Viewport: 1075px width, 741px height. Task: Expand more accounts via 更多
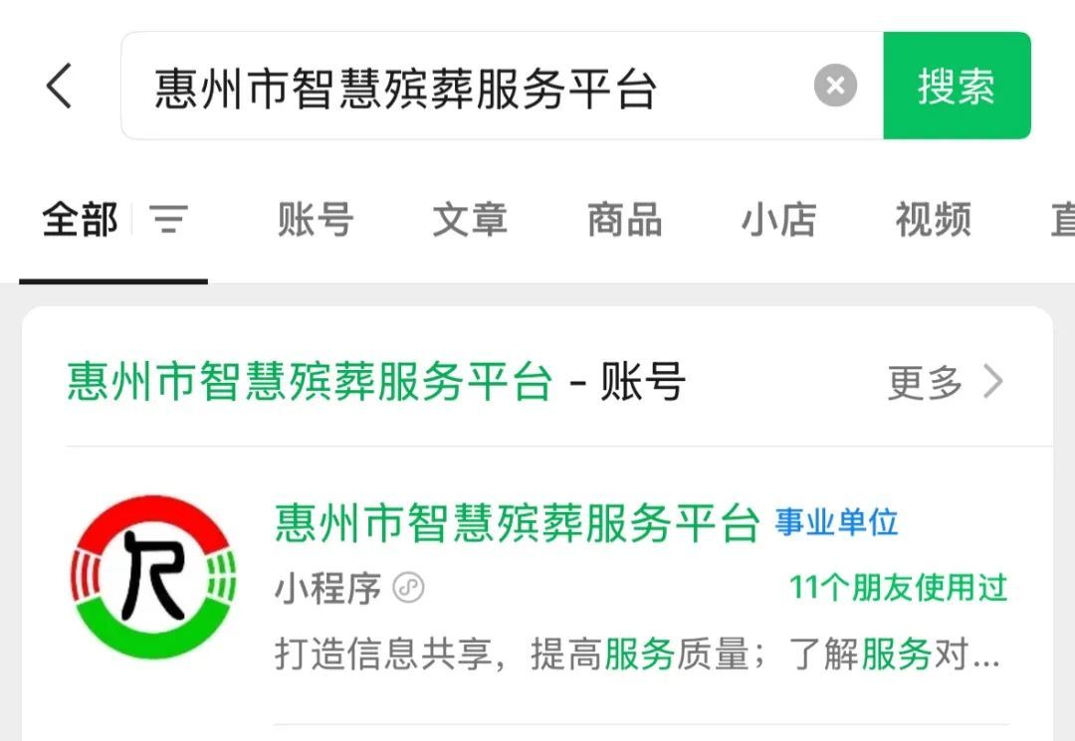point(925,382)
